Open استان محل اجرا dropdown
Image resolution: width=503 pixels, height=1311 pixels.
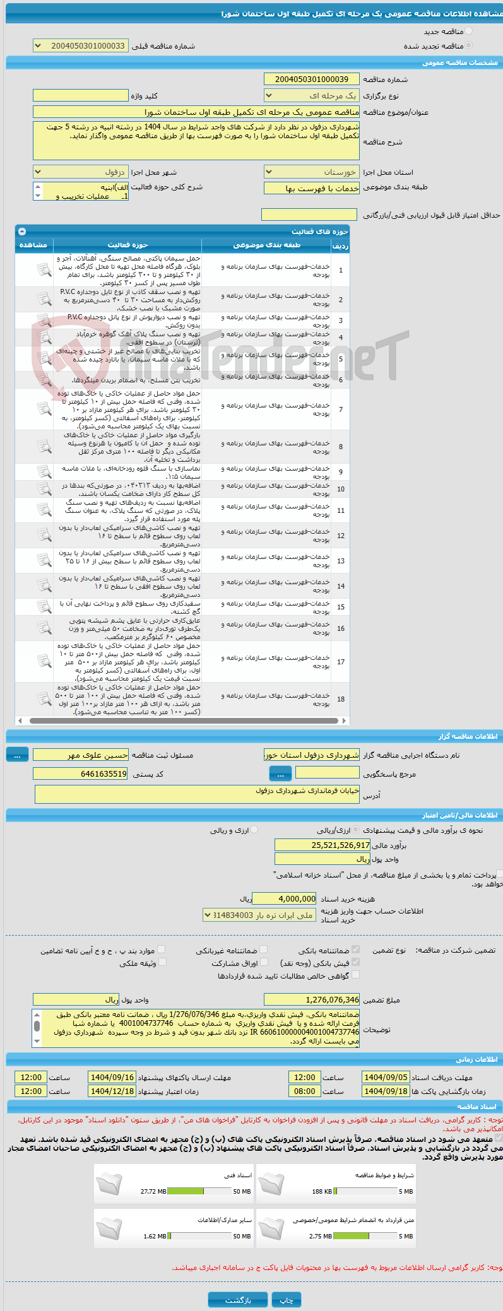(312, 172)
